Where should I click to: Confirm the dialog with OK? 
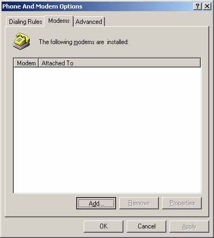point(103,226)
